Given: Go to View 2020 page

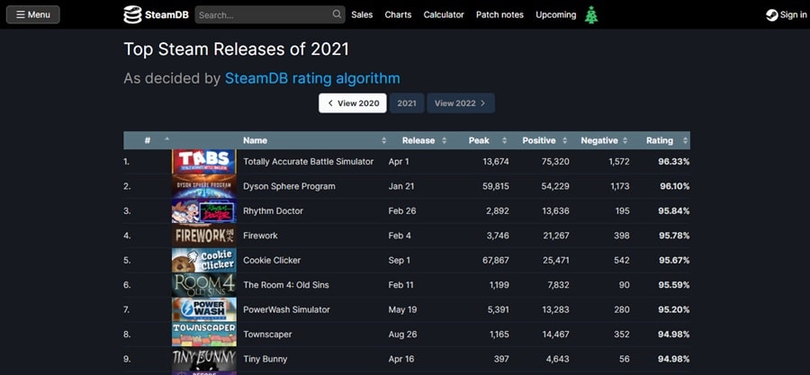Looking at the screenshot, I should coord(352,103).
